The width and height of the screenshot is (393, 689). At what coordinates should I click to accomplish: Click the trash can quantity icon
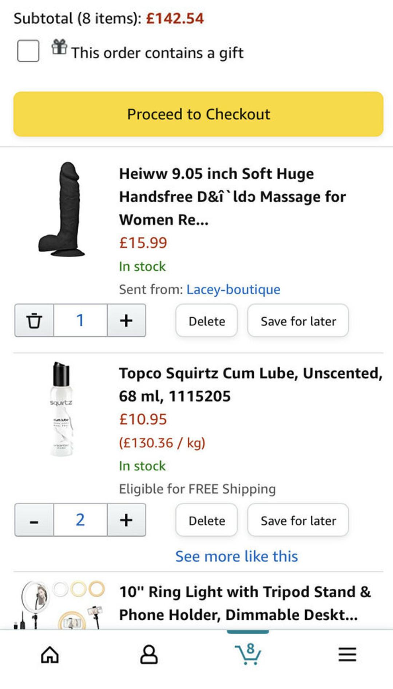pos(34,321)
